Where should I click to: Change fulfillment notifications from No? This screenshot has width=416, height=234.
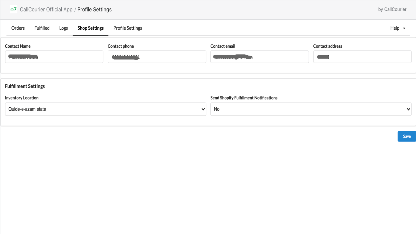tap(311, 109)
